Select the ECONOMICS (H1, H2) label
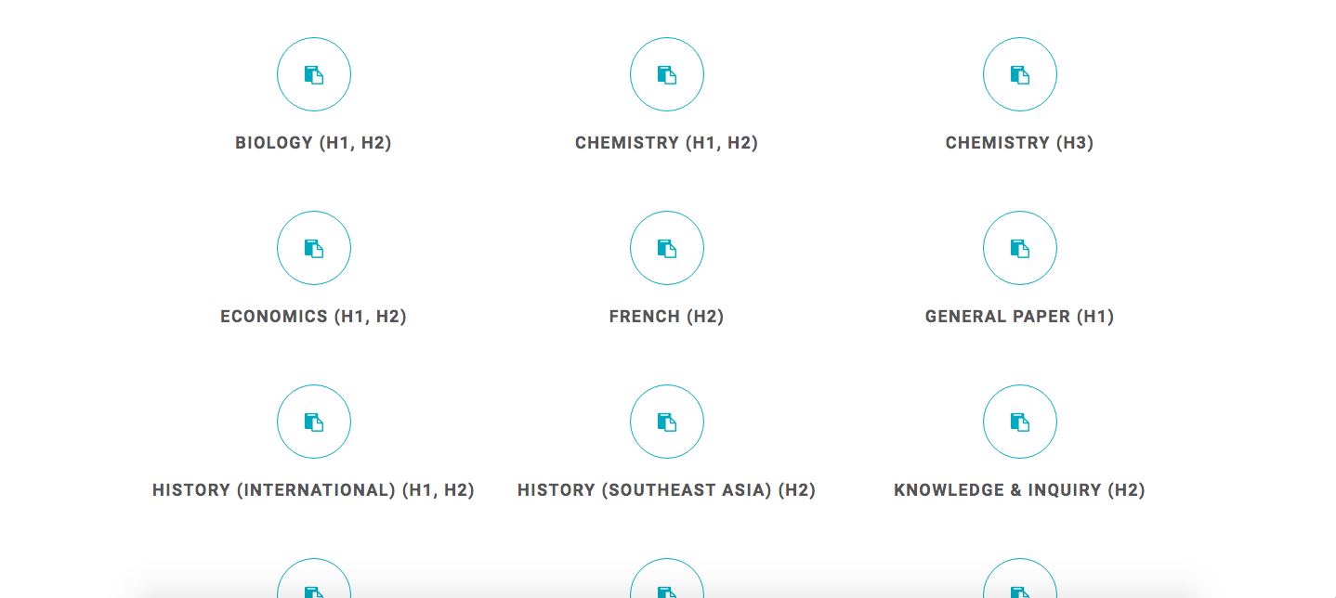Viewport: 1336px width, 598px height. pos(313,317)
